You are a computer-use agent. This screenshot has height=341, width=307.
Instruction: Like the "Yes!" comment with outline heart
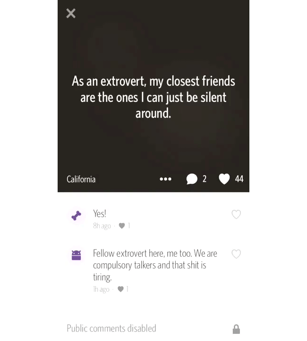click(x=236, y=214)
